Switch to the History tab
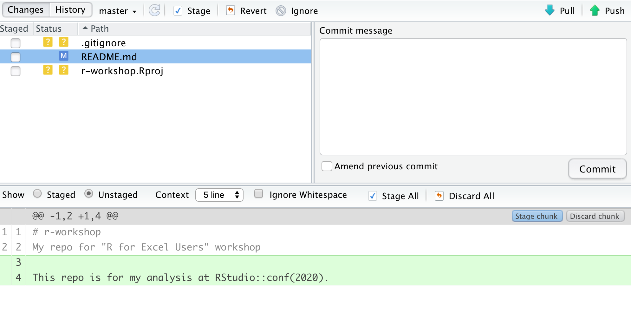The image size is (631, 312). pyautogui.click(x=70, y=10)
